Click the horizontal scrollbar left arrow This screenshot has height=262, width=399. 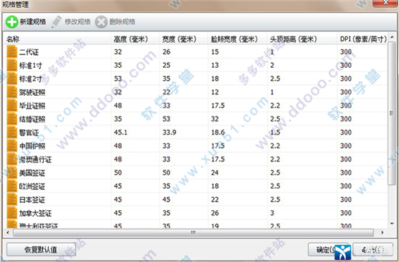click(x=8, y=232)
